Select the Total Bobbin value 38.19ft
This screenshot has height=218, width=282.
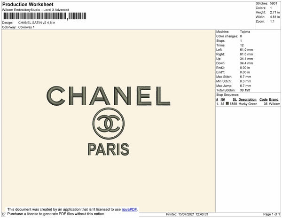pyautogui.click(x=245, y=90)
